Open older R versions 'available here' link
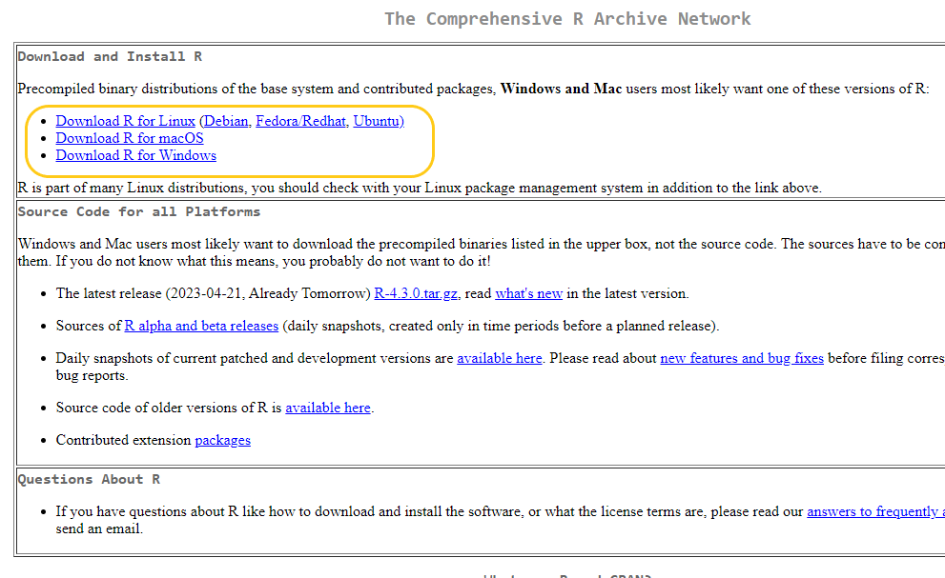The width and height of the screenshot is (945, 578). point(327,408)
